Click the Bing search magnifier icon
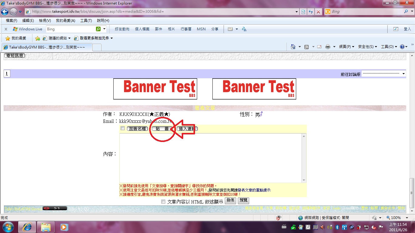The width and height of the screenshot is (415, 233). point(406,12)
